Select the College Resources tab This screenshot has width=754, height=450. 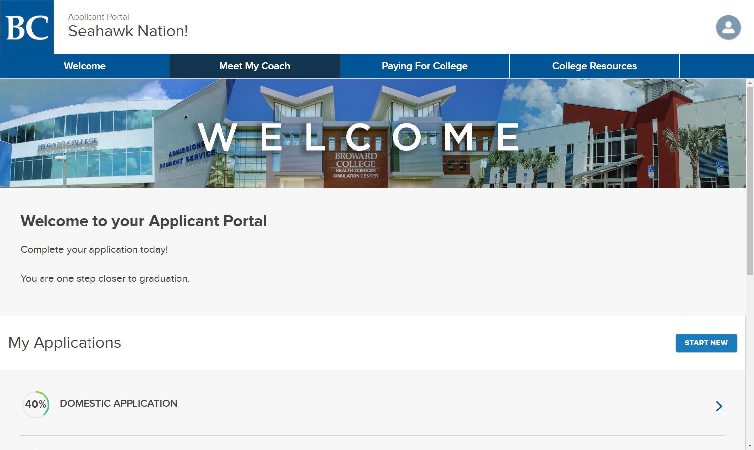pyautogui.click(x=594, y=66)
